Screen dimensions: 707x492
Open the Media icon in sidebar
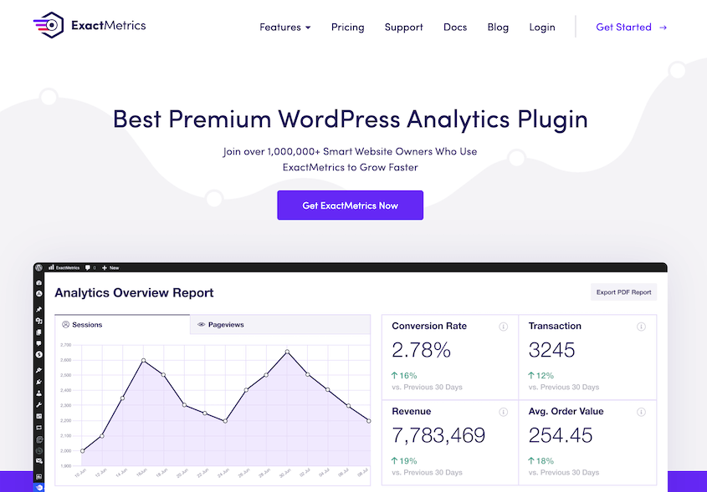(x=38, y=321)
